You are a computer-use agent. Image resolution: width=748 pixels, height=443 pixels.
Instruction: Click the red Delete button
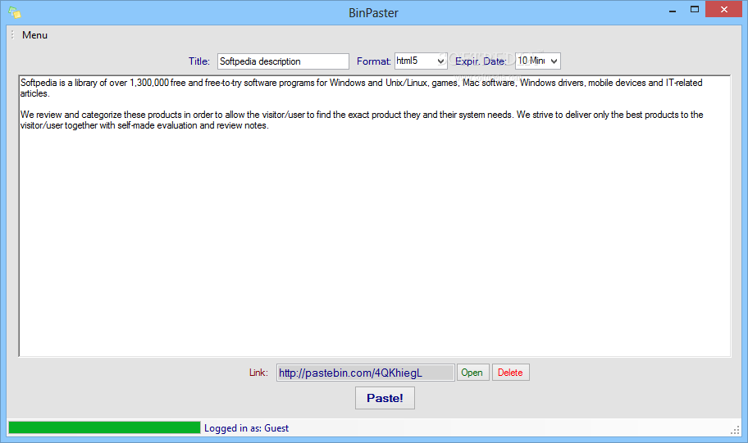pos(510,373)
